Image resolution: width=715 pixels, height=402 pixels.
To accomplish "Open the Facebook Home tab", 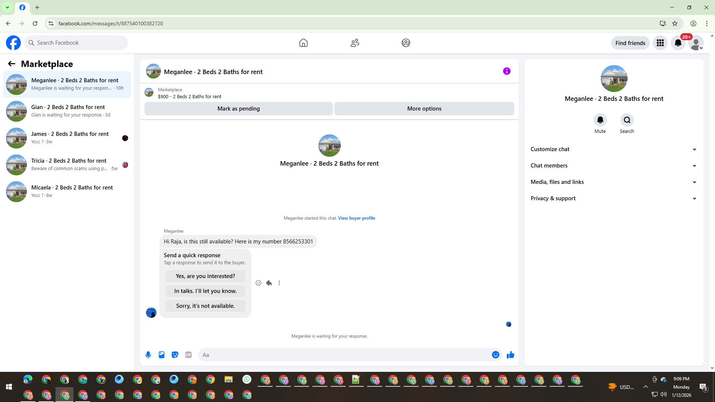I will click(304, 43).
